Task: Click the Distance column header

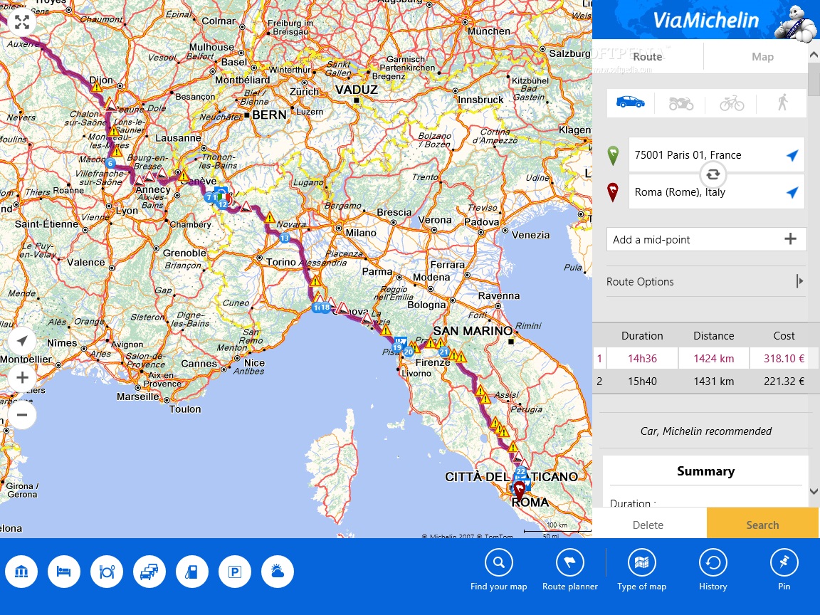Action: point(713,336)
